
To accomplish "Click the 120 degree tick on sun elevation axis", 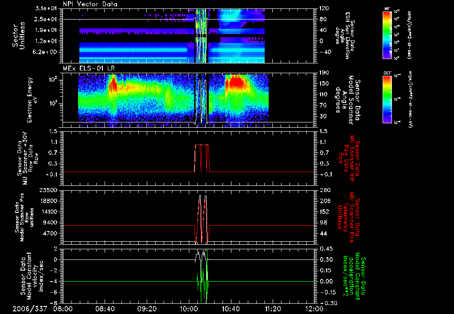I will (324, 8).
